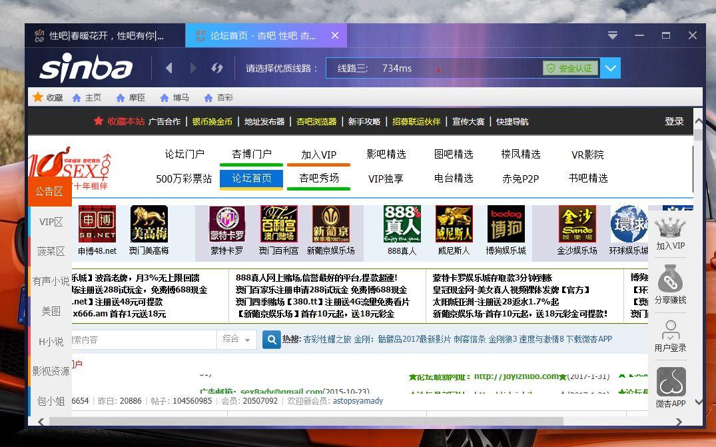Select the H小说 sidebar item
The height and width of the screenshot is (447, 716).
51,341
